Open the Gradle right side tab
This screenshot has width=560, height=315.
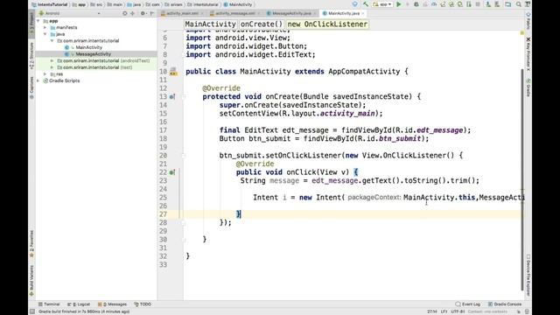(x=528, y=87)
